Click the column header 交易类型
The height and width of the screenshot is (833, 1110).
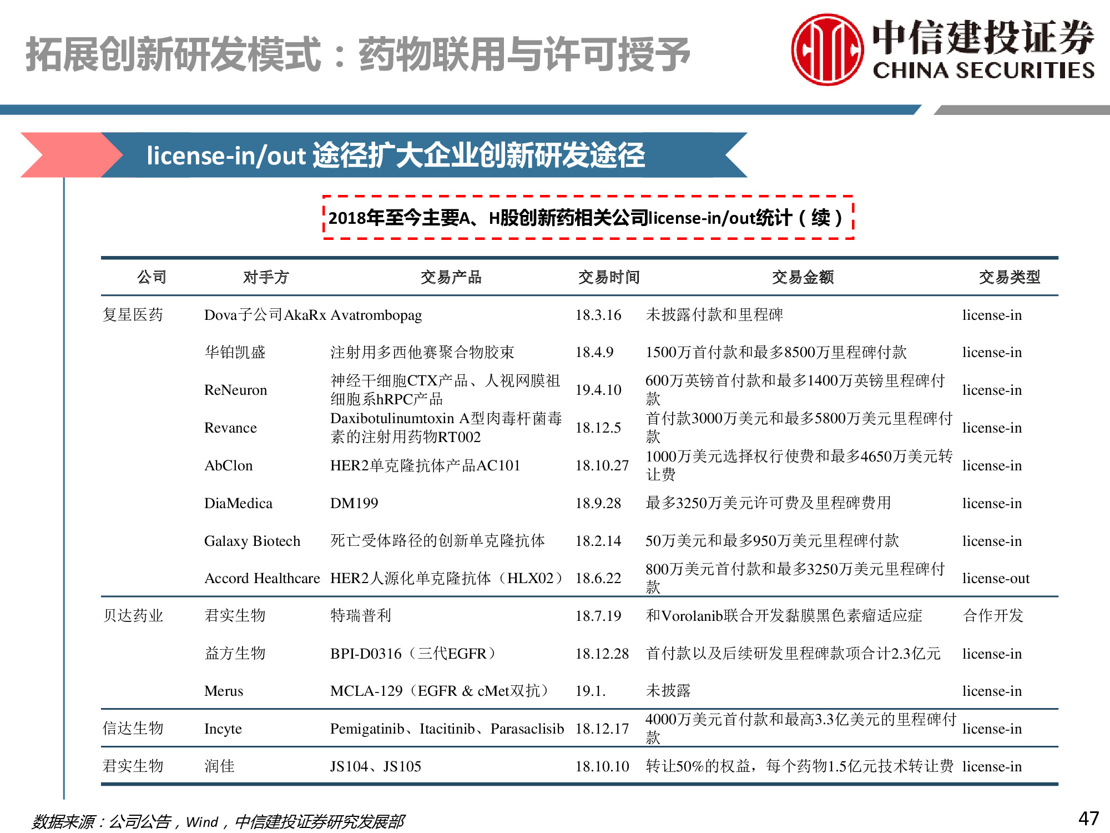click(x=1009, y=277)
